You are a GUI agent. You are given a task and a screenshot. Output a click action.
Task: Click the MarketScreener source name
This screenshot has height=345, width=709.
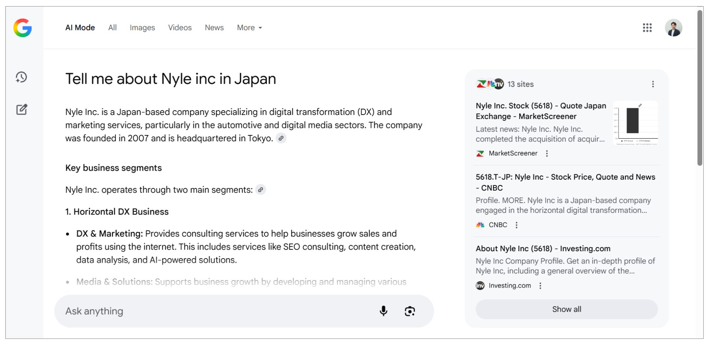(513, 154)
